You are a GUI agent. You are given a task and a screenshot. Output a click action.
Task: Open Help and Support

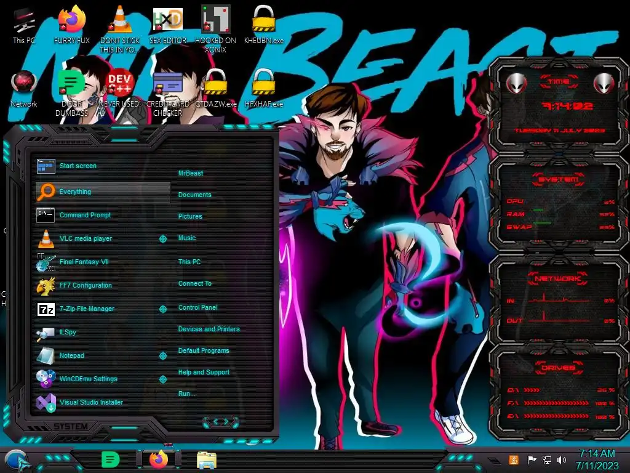204,373
